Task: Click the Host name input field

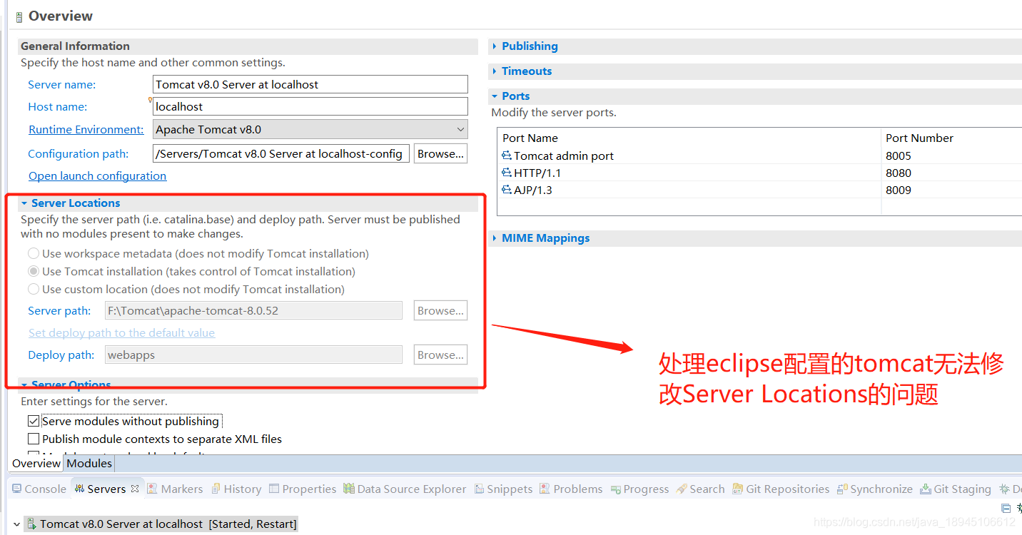Action: (310, 106)
